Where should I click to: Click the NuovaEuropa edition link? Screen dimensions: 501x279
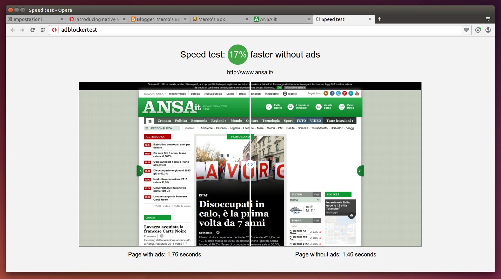pos(213,94)
